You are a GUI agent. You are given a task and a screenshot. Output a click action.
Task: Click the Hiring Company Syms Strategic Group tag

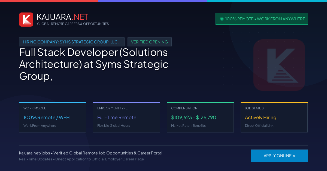pos(72,42)
